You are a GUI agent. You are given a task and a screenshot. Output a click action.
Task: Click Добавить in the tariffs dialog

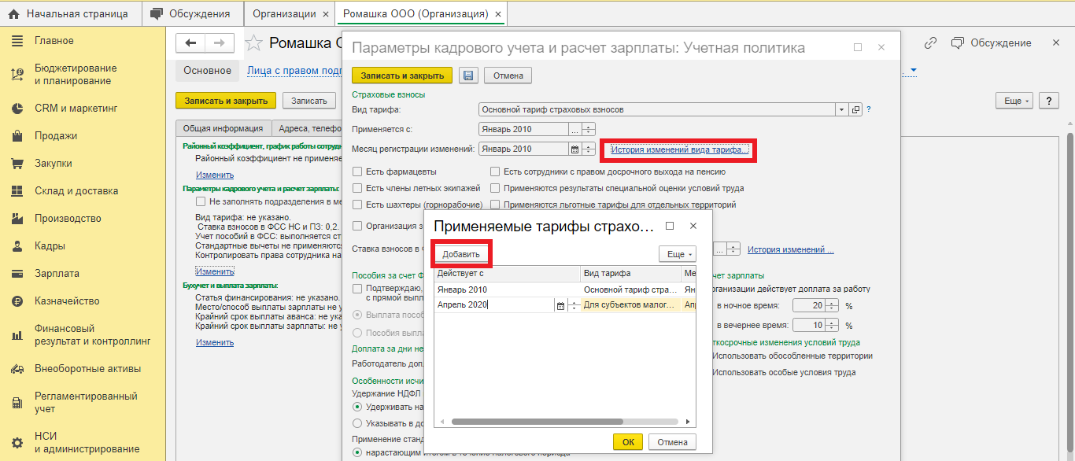[461, 255]
